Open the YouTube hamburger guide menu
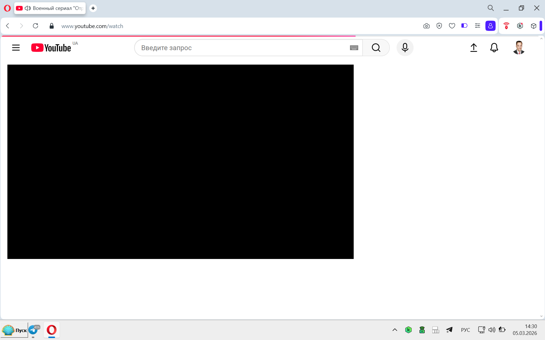545x340 pixels. coord(16,48)
